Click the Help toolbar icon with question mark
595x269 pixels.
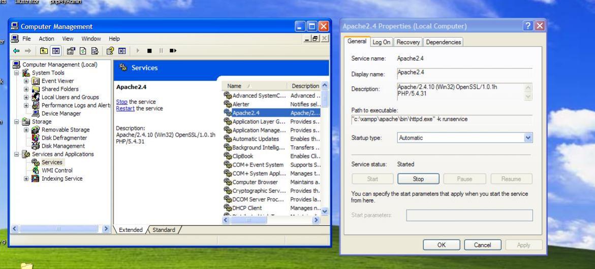110,51
